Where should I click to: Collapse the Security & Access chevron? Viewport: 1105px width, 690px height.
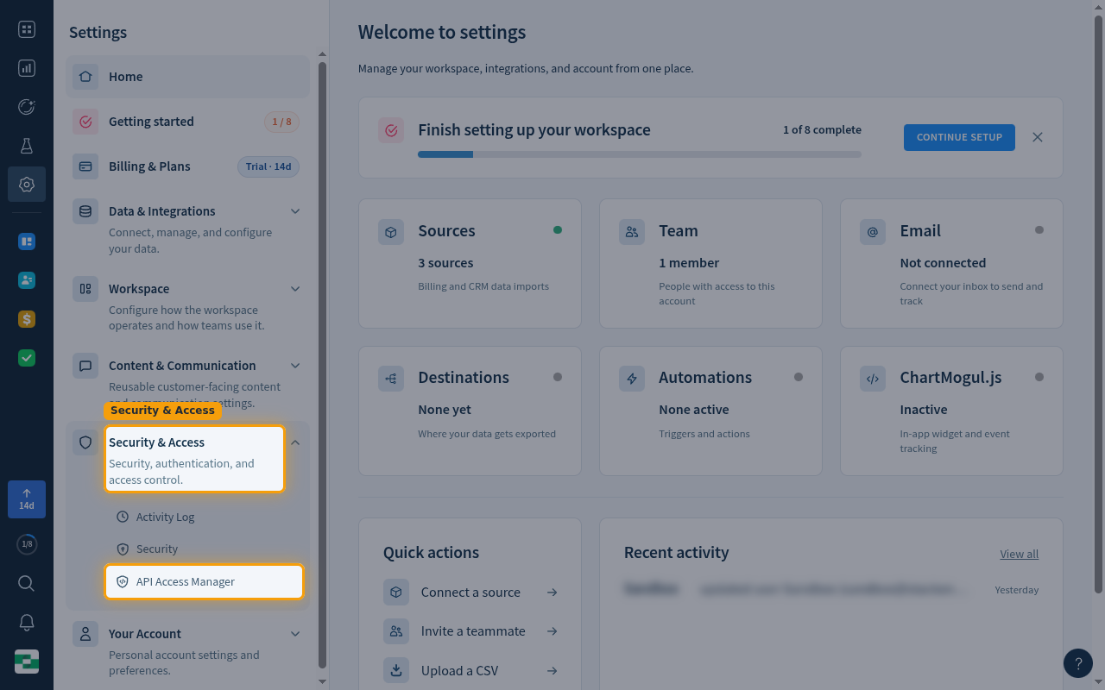tap(295, 442)
